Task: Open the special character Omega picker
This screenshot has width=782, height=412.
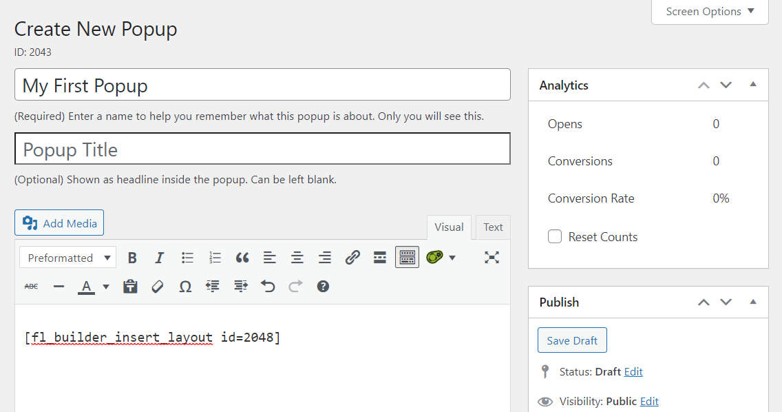Action: [x=185, y=287]
